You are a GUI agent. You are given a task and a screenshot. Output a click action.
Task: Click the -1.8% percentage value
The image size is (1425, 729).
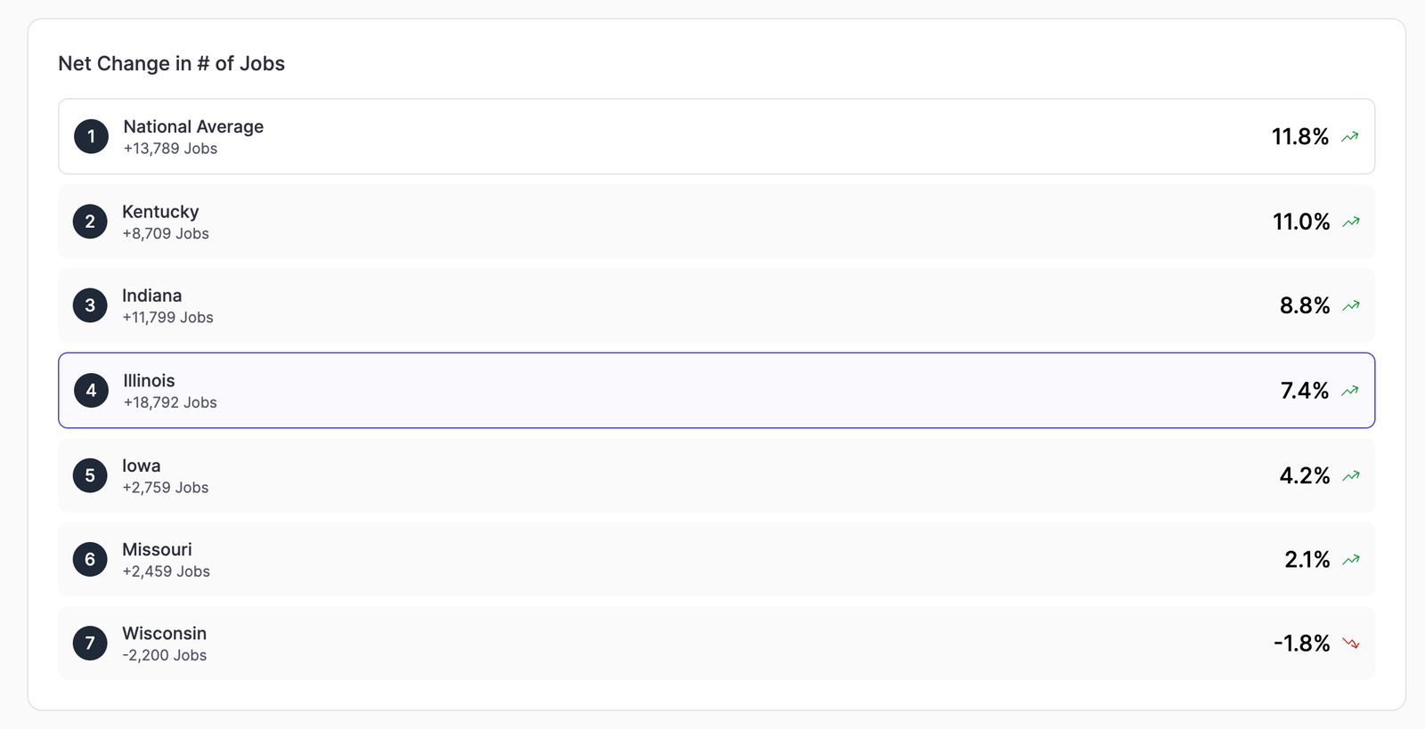coord(1301,644)
